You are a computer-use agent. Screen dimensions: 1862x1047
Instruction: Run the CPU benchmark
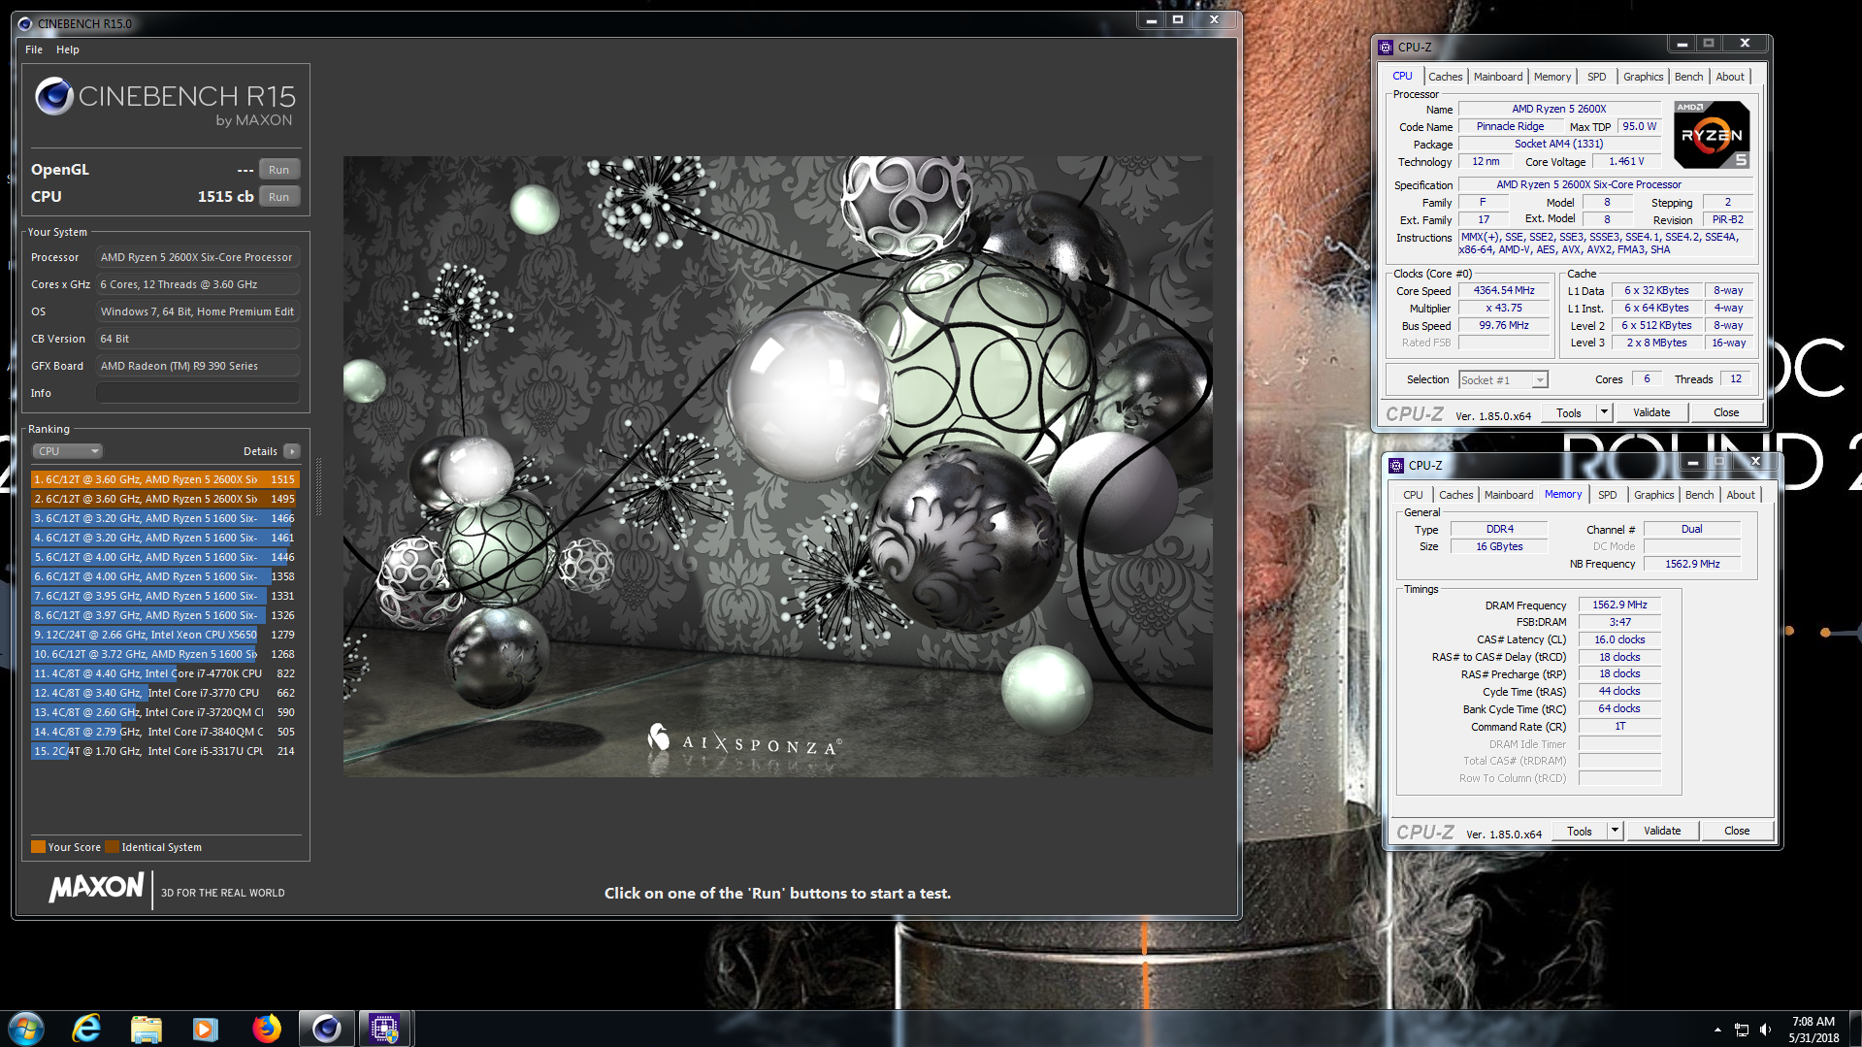pyautogui.click(x=279, y=197)
